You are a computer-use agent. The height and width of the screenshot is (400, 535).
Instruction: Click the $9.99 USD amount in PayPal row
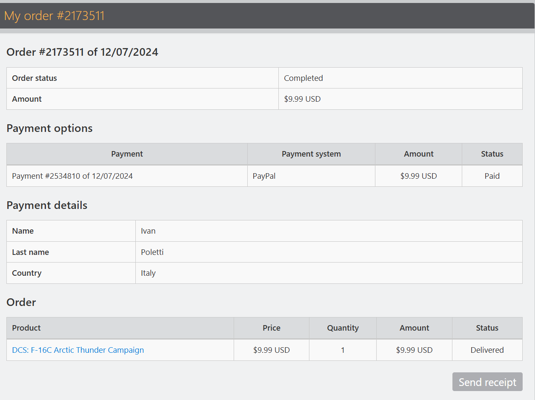click(419, 176)
